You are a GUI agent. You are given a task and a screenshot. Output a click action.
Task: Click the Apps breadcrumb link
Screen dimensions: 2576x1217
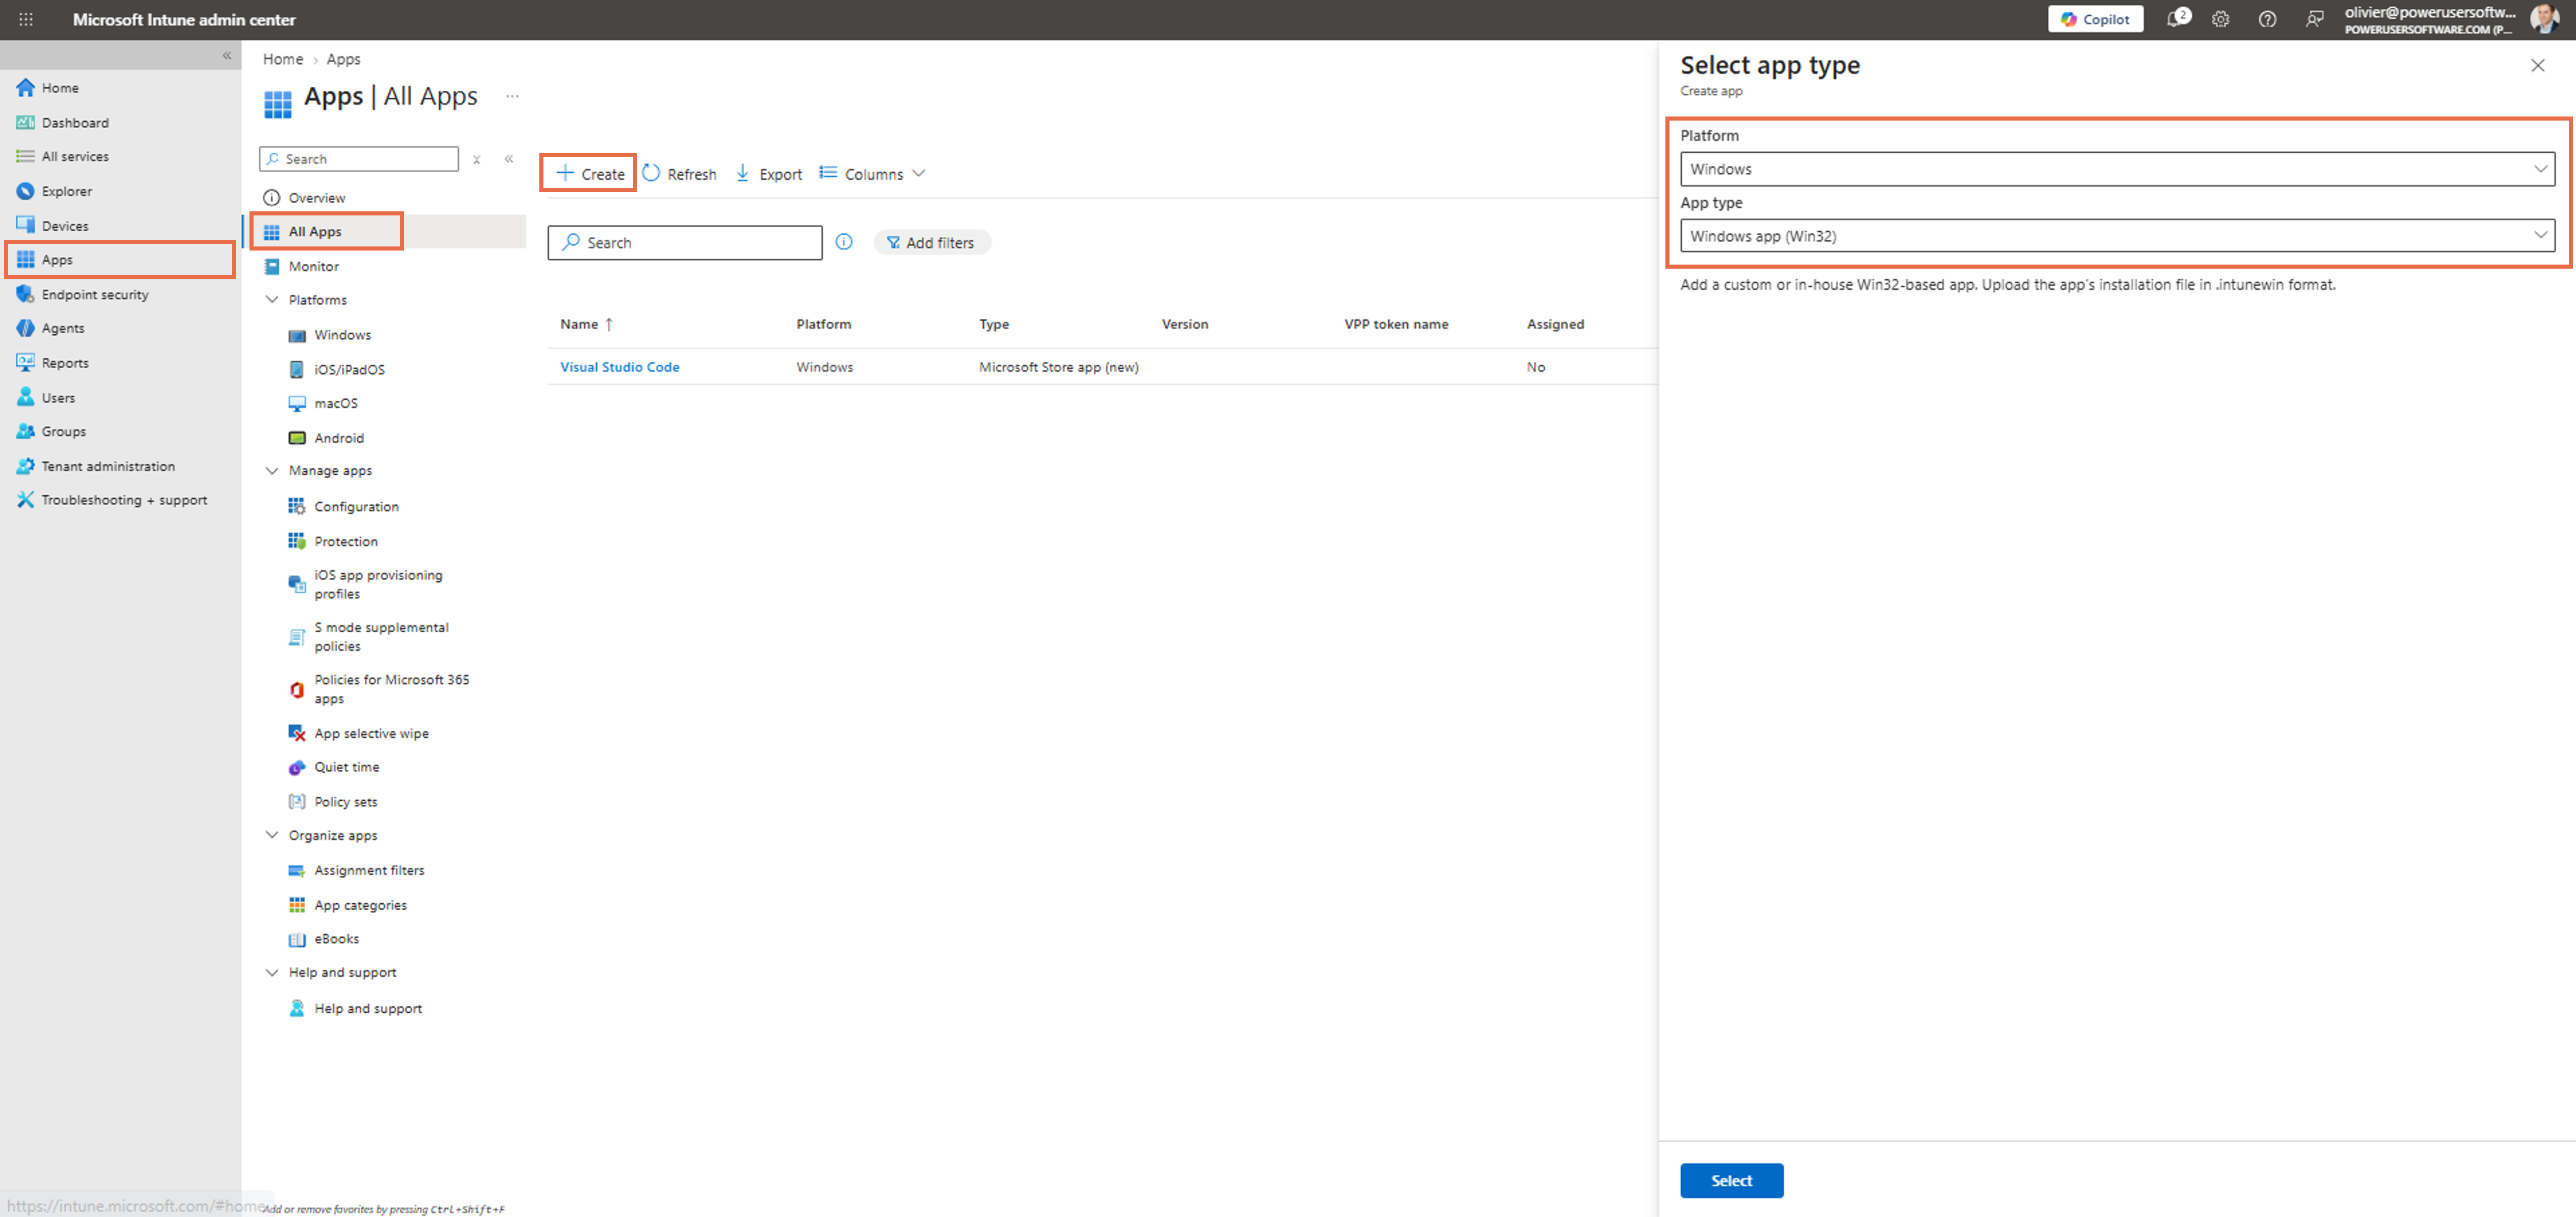pos(343,59)
